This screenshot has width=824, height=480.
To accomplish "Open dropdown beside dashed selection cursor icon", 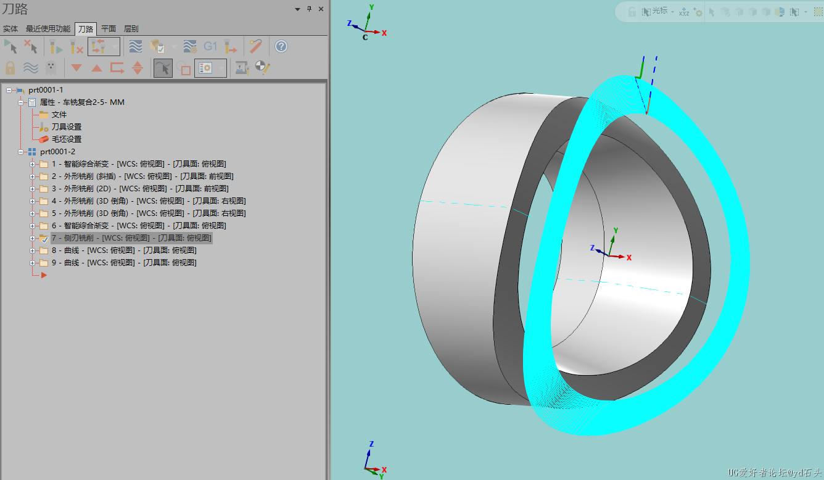I will (805, 12).
